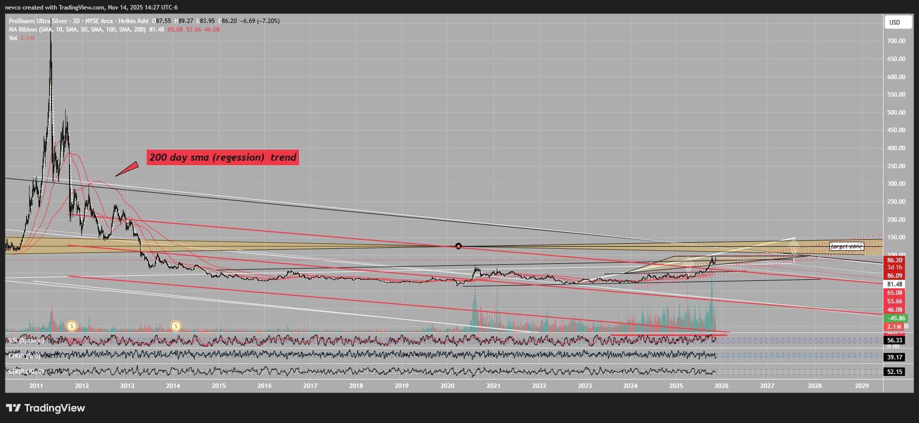Click the 65.08 SMA price label

[x=895, y=293]
